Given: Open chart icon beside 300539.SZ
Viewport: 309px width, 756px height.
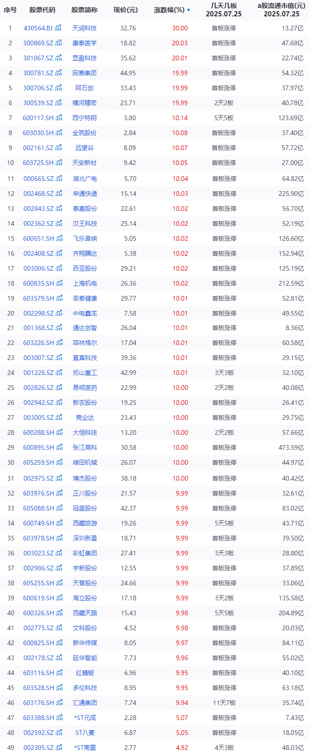Looking at the screenshot, I should pos(59,103).
